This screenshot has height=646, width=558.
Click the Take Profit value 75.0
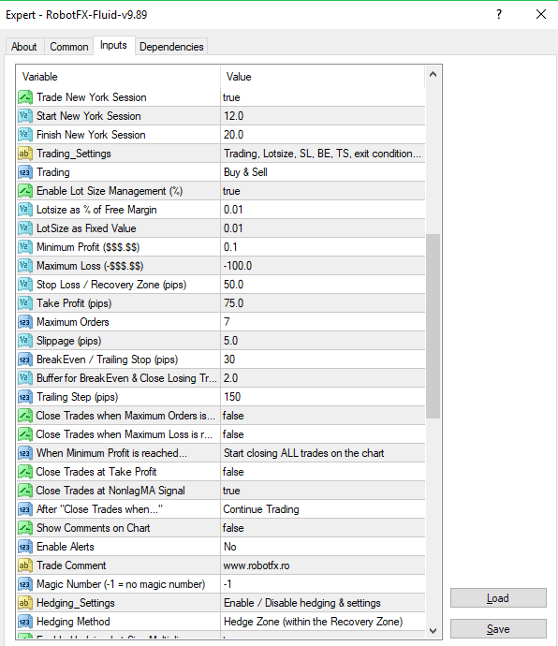click(323, 303)
